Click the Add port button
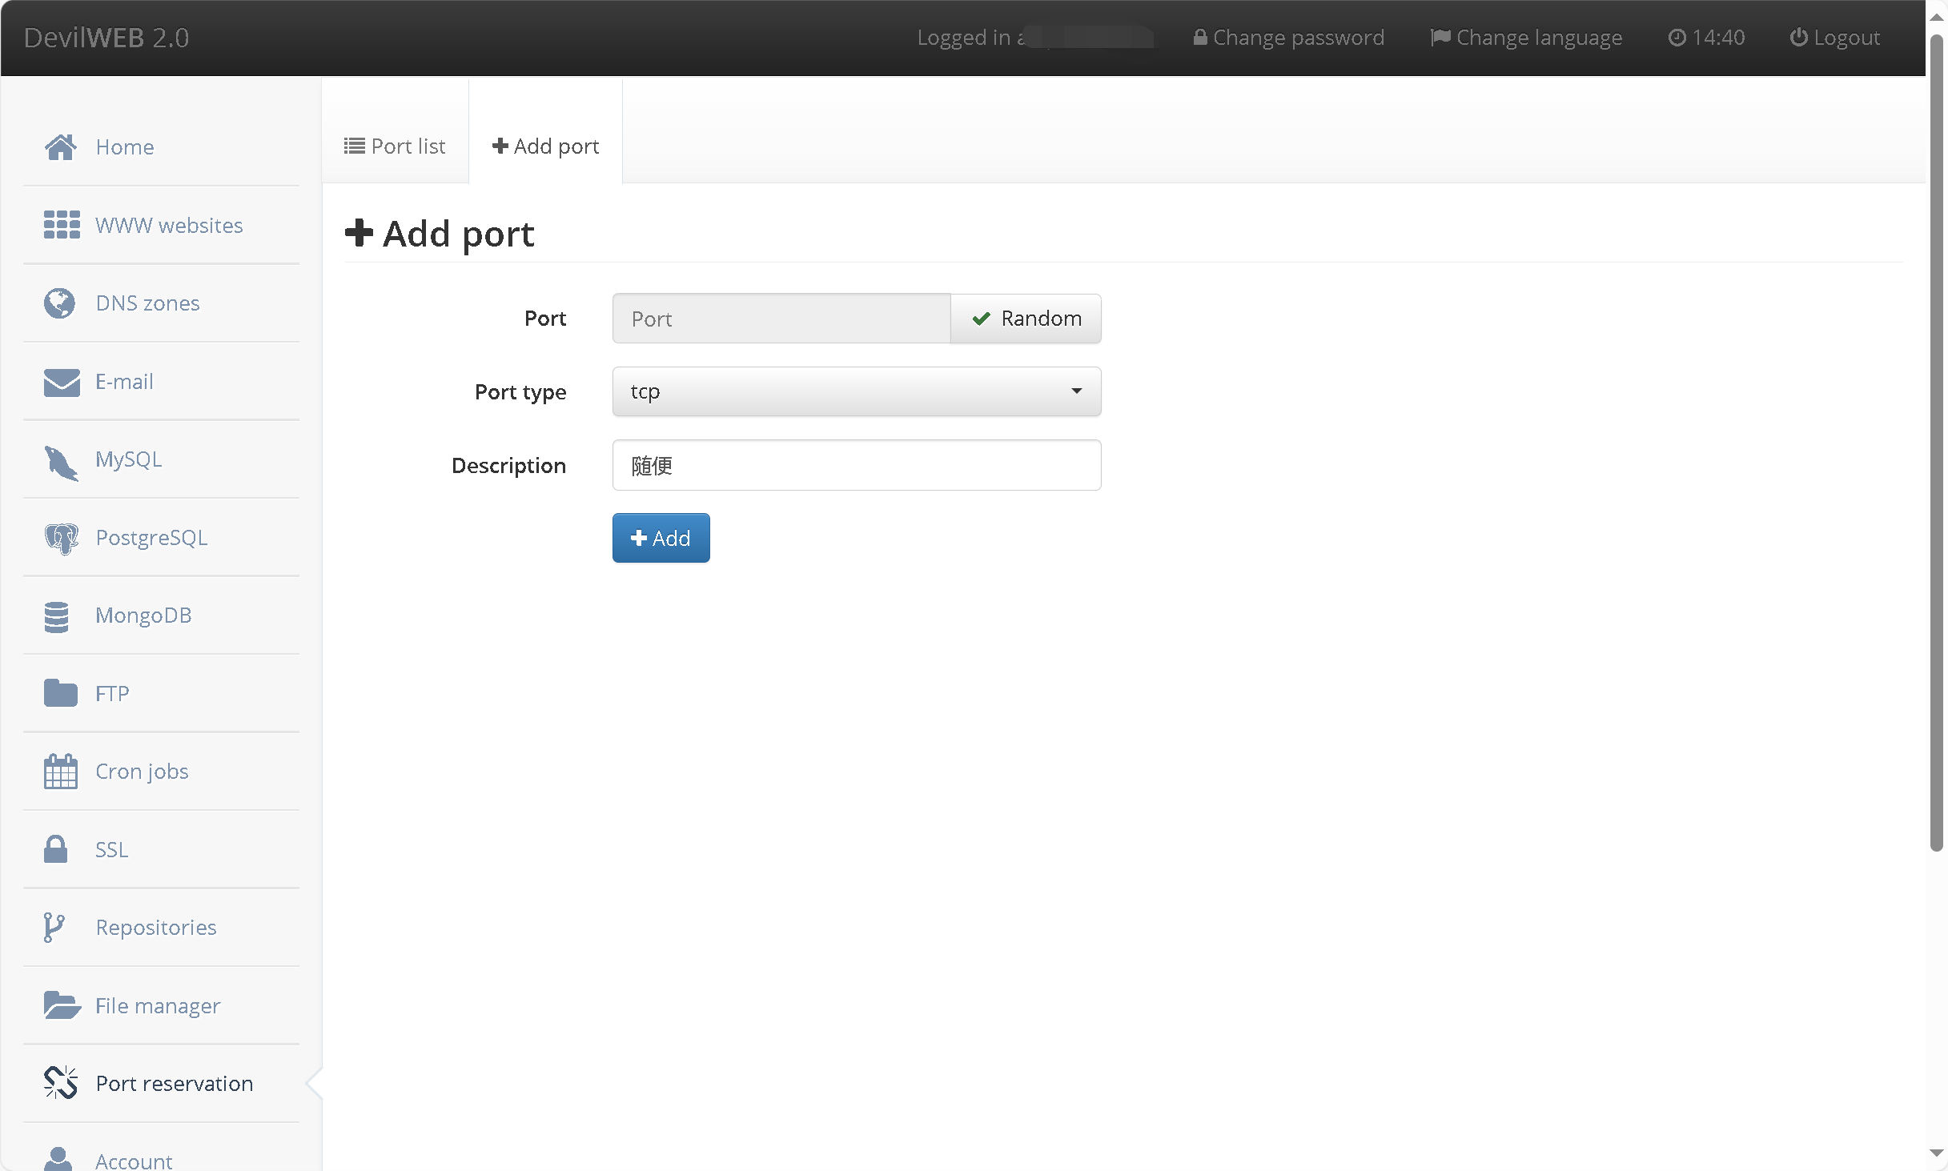Screen dimensions: 1948x1171 (661, 538)
